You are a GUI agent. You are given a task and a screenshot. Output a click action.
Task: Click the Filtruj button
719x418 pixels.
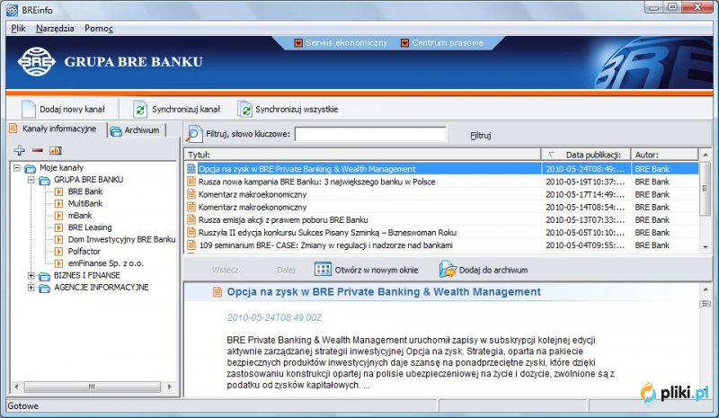(480, 136)
